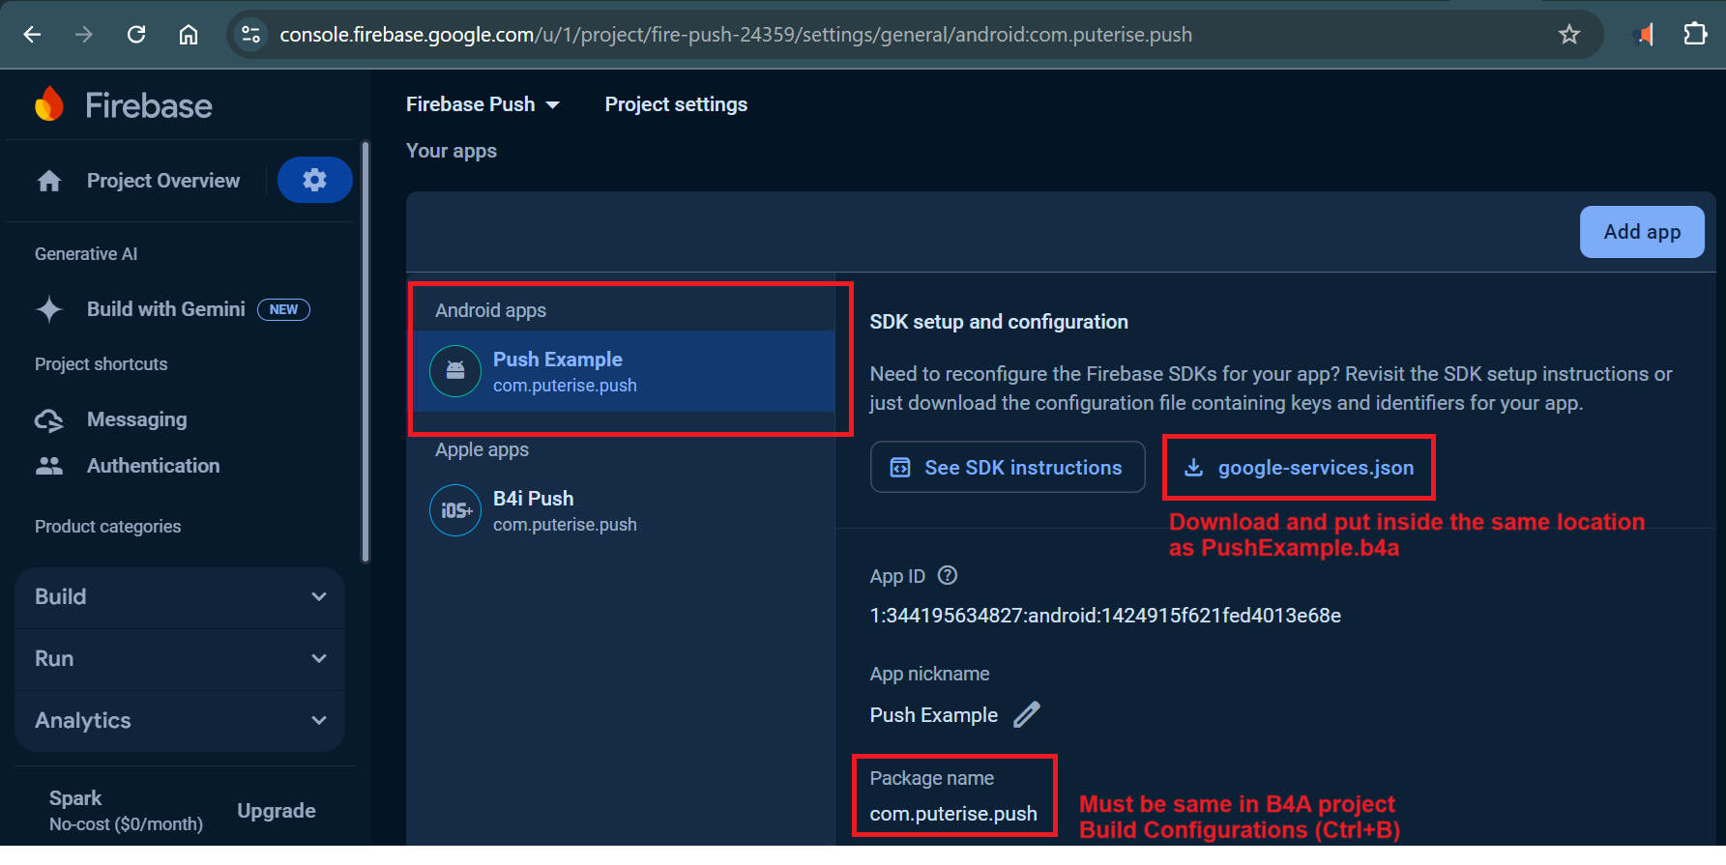Click Product categories section label
The image size is (1726, 865).
pos(108,527)
